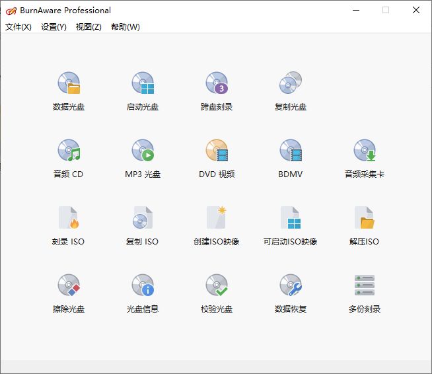The image size is (432, 374).
Task: Open the 文件(X) menu
Action: tap(18, 26)
